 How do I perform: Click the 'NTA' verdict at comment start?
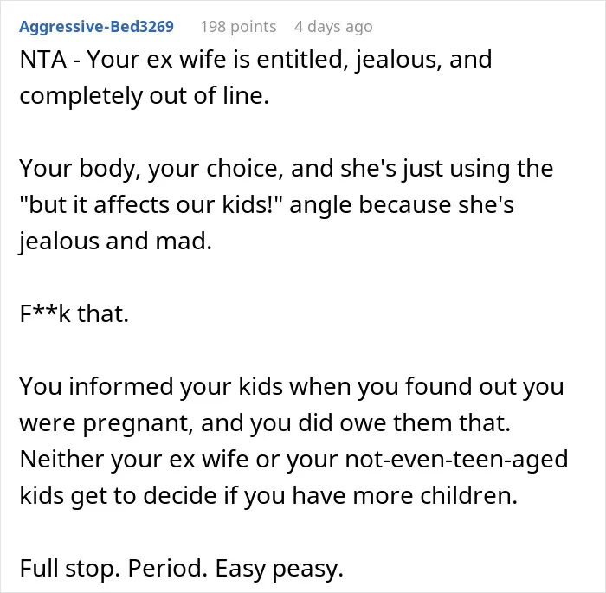click(43, 60)
